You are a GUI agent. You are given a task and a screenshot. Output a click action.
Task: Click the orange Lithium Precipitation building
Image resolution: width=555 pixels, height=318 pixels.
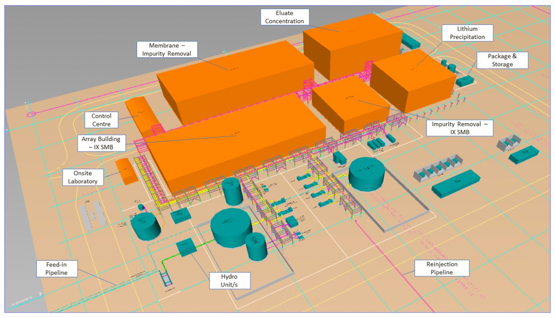pos(413,79)
